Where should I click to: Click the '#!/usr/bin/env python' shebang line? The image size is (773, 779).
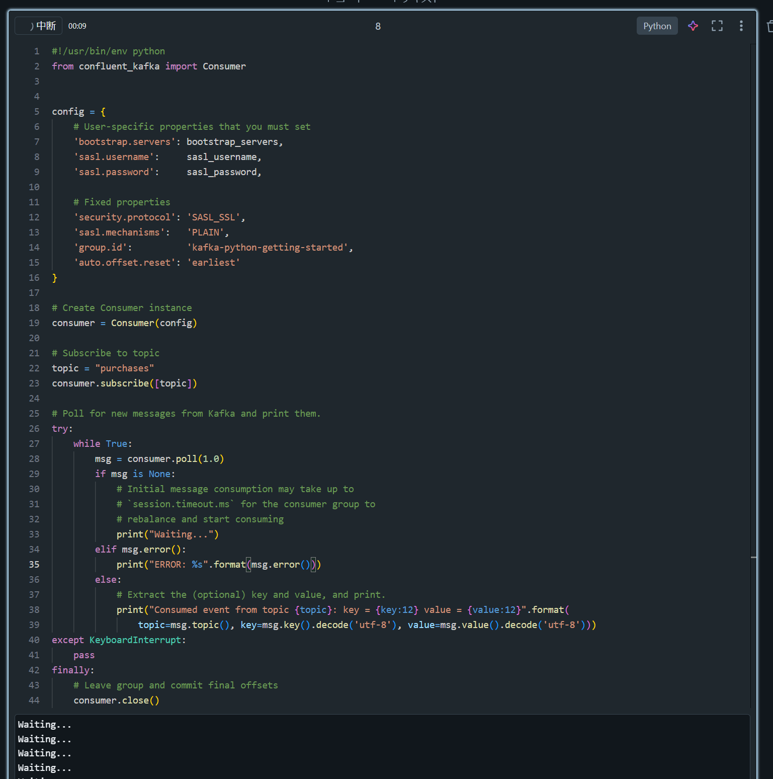pyautogui.click(x=108, y=51)
